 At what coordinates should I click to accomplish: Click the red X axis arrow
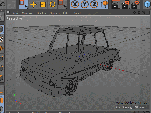pos(123,71)
